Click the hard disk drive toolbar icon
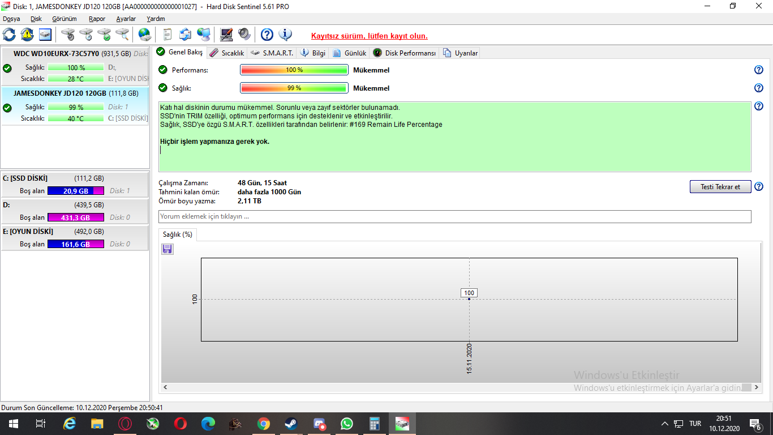Viewport: 773px width, 435px height. click(45, 35)
